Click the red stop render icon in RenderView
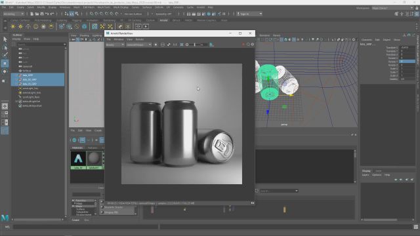Screen dimensions: 420x236 click(243, 45)
